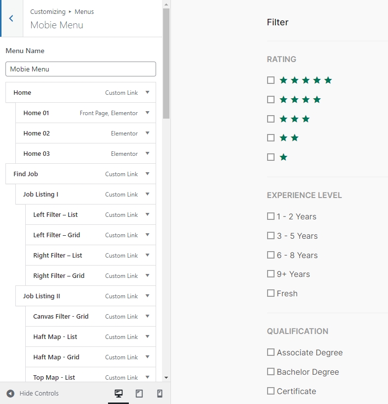Enable the Bachelor Degree qualification checkbox
This screenshot has width=388, height=404.
pos(271,372)
